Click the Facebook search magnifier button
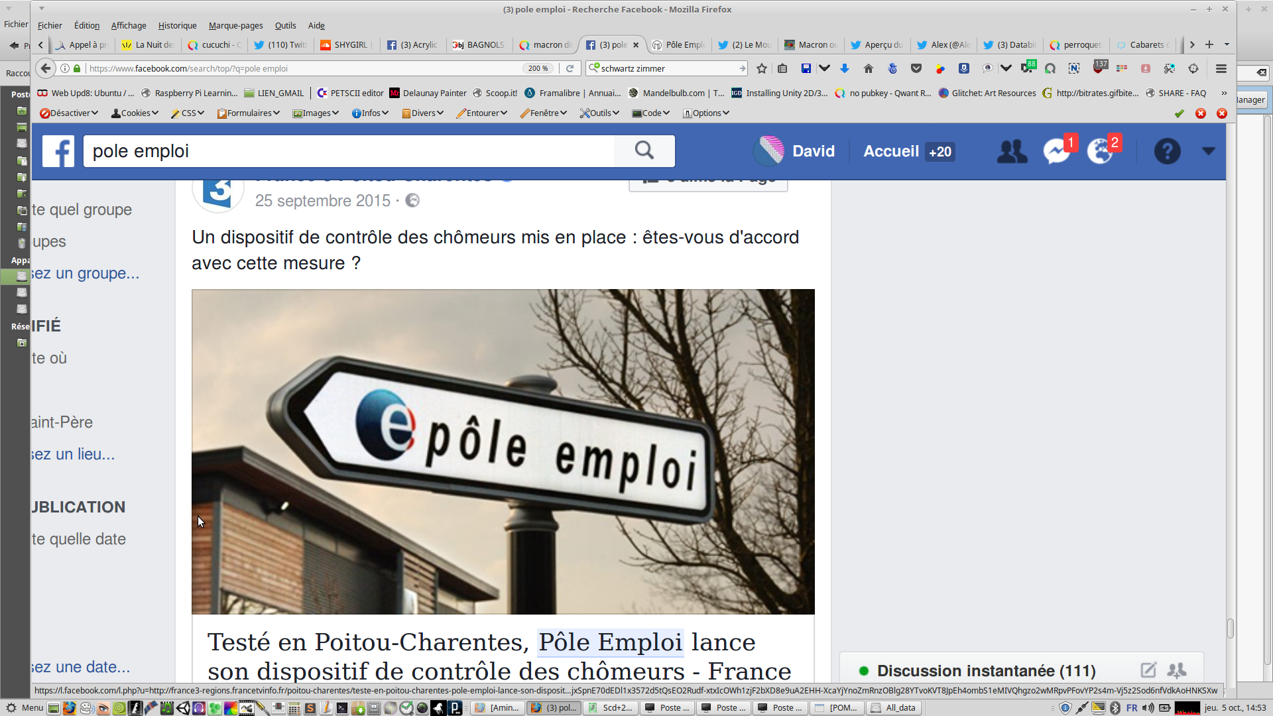The image size is (1273, 716). (644, 151)
